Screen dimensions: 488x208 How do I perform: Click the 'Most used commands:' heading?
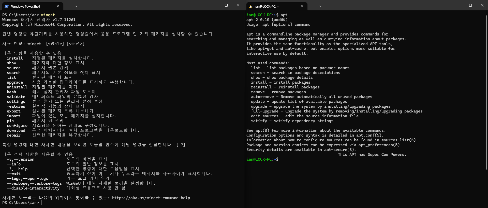pyautogui.click(x=268, y=63)
